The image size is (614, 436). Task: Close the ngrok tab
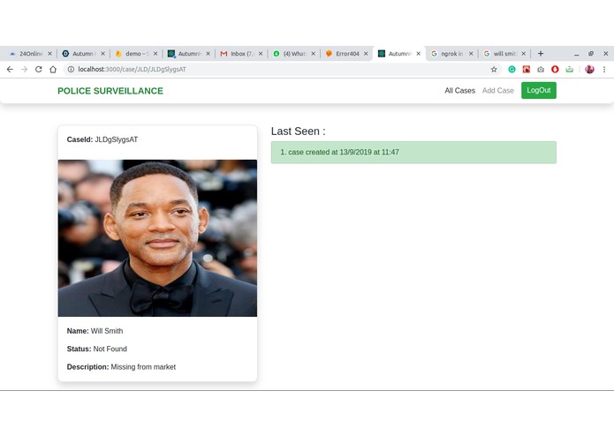click(x=471, y=54)
